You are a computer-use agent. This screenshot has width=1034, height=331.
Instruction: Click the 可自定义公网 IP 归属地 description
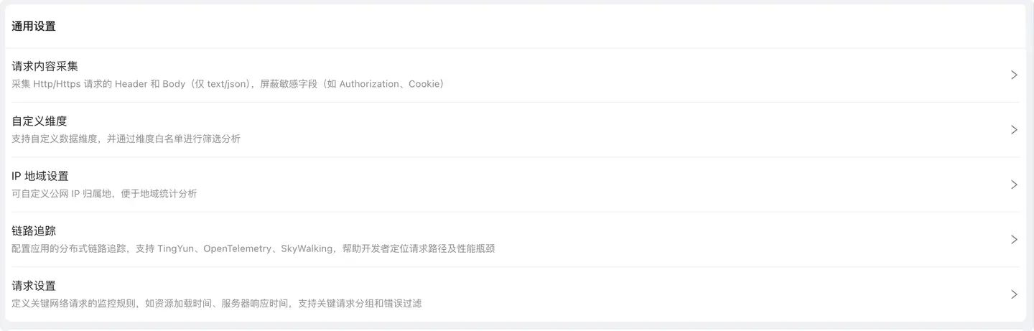pos(105,193)
